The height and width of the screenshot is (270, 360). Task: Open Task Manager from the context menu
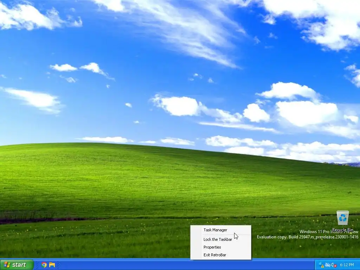coord(221,230)
